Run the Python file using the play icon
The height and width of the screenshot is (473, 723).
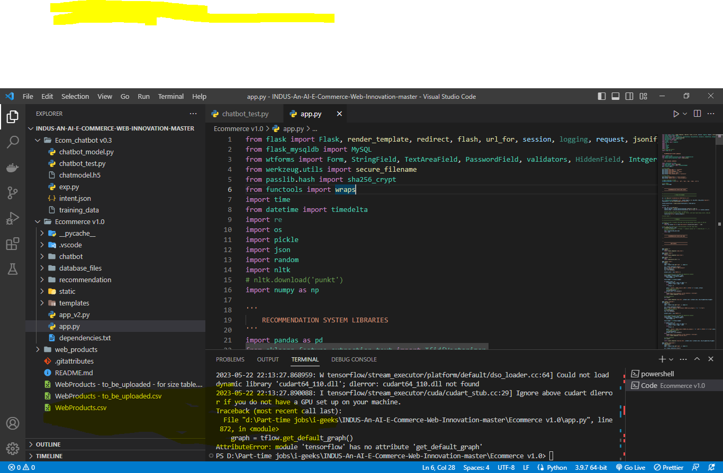pyautogui.click(x=676, y=113)
